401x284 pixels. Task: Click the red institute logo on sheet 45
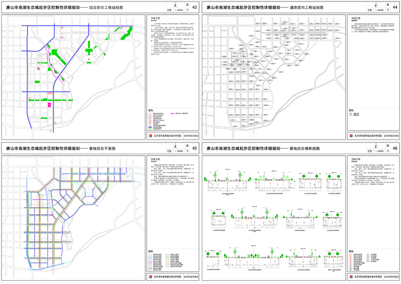point(151,277)
